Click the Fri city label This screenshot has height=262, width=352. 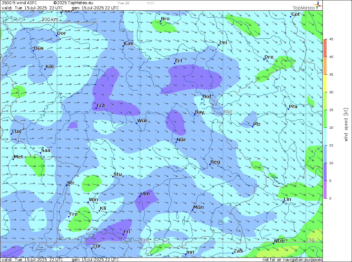pos(127,232)
